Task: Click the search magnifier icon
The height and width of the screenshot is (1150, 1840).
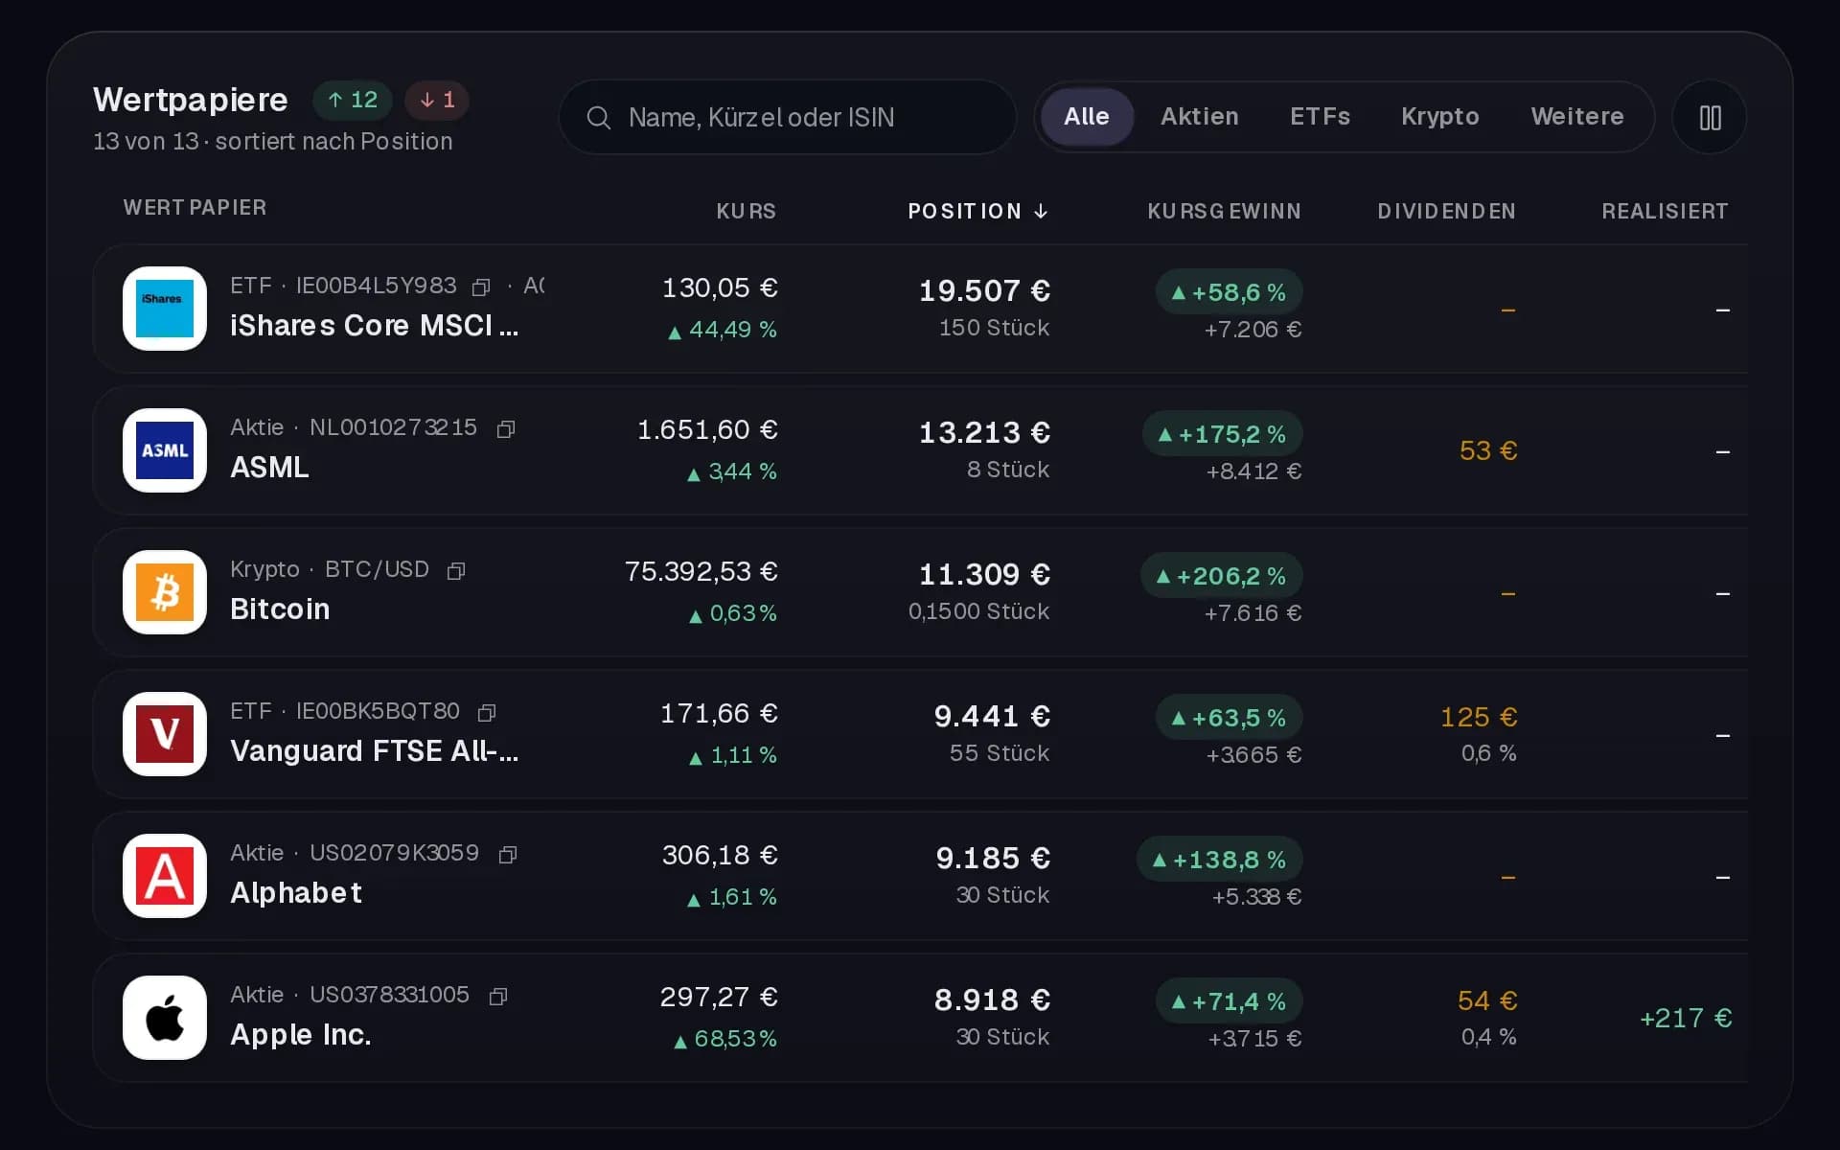Action: point(599,117)
